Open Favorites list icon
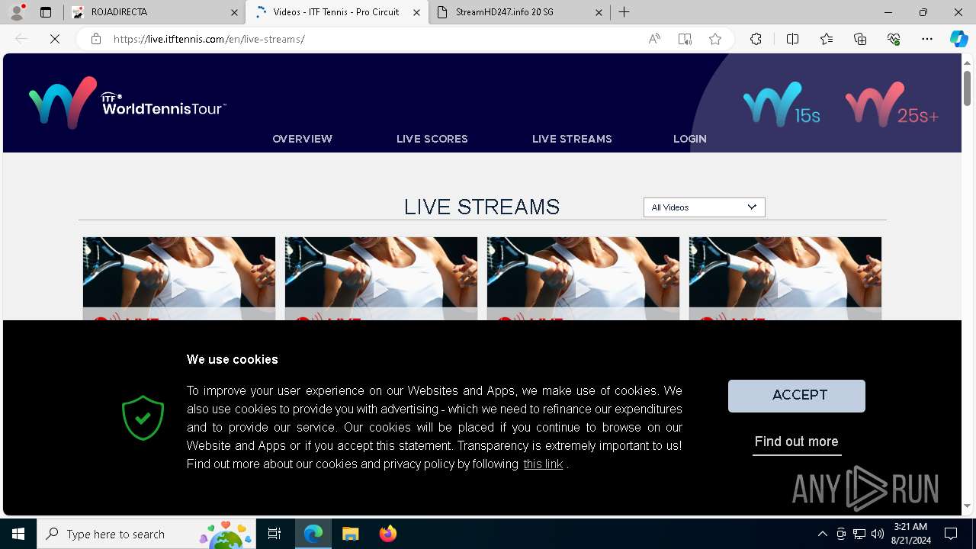The width and height of the screenshot is (976, 549). click(x=827, y=39)
